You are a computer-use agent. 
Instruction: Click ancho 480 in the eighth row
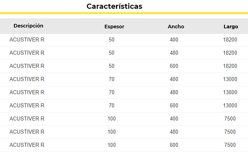click(174, 132)
